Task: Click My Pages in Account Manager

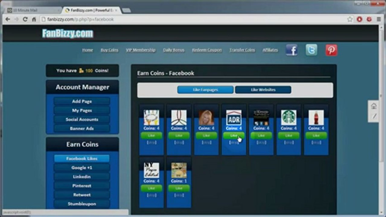Action: (82, 111)
